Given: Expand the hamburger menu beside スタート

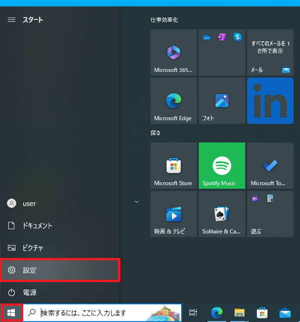Looking at the screenshot, I should pos(12,20).
